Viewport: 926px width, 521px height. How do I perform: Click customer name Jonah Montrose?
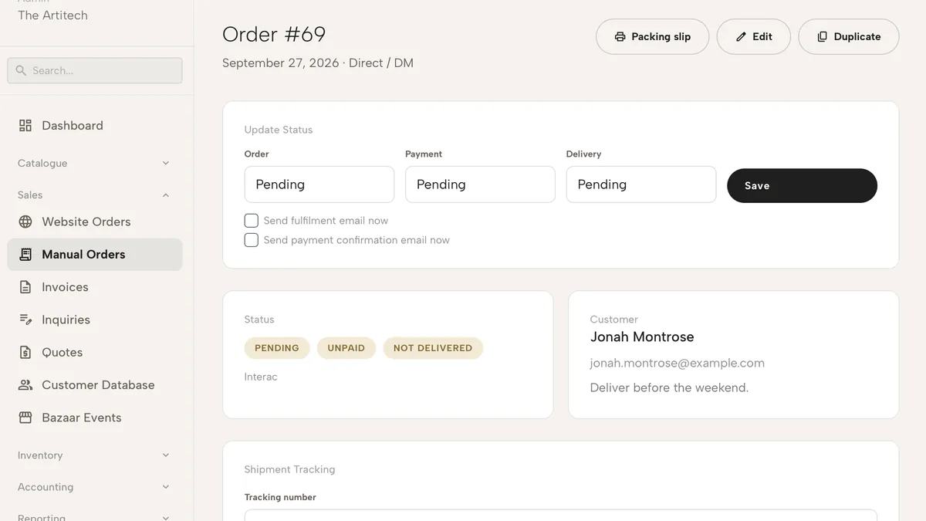pos(642,337)
